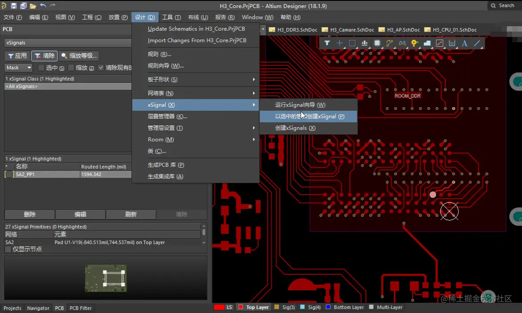This screenshot has width=522, height=313.
Task: Choose the place polygon pour tool
Action: pos(427,43)
